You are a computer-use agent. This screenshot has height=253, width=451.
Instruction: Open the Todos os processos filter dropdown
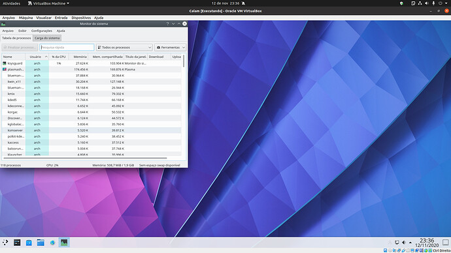point(124,48)
